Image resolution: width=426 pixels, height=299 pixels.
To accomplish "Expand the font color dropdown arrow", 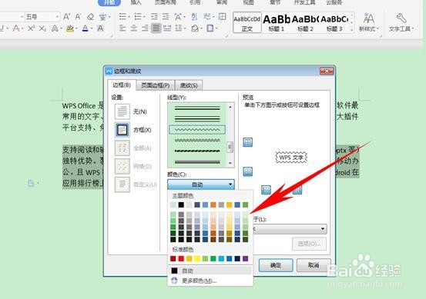I will (x=92, y=28).
